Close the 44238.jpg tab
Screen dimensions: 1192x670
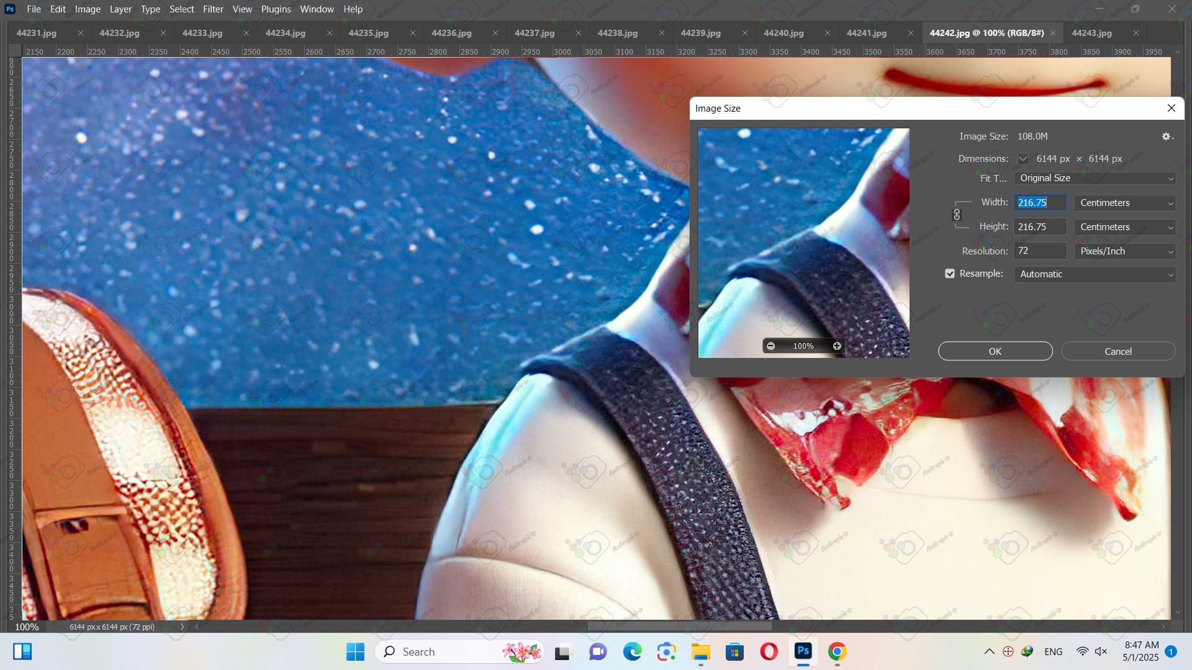tap(662, 33)
